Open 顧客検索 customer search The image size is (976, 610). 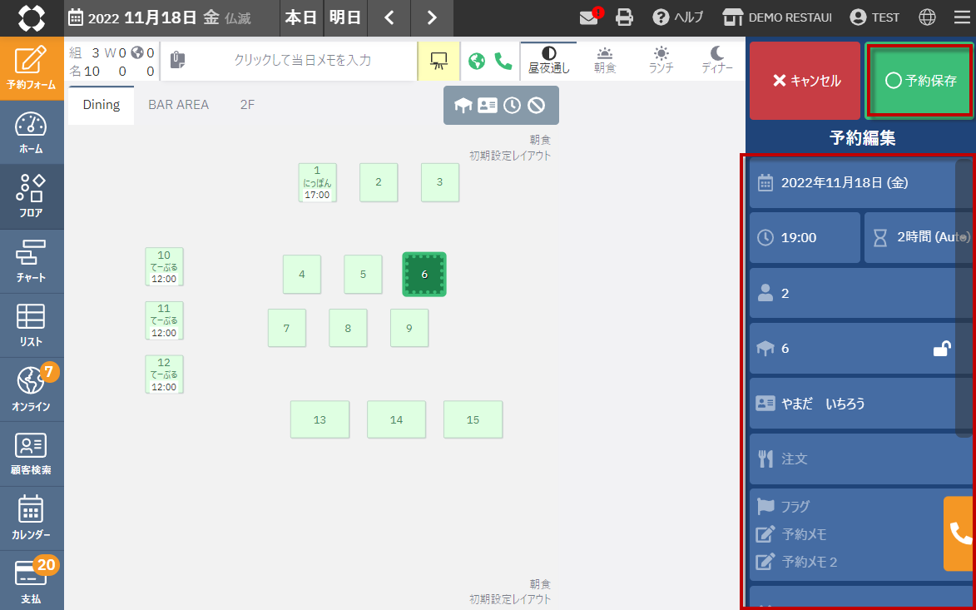point(31,454)
